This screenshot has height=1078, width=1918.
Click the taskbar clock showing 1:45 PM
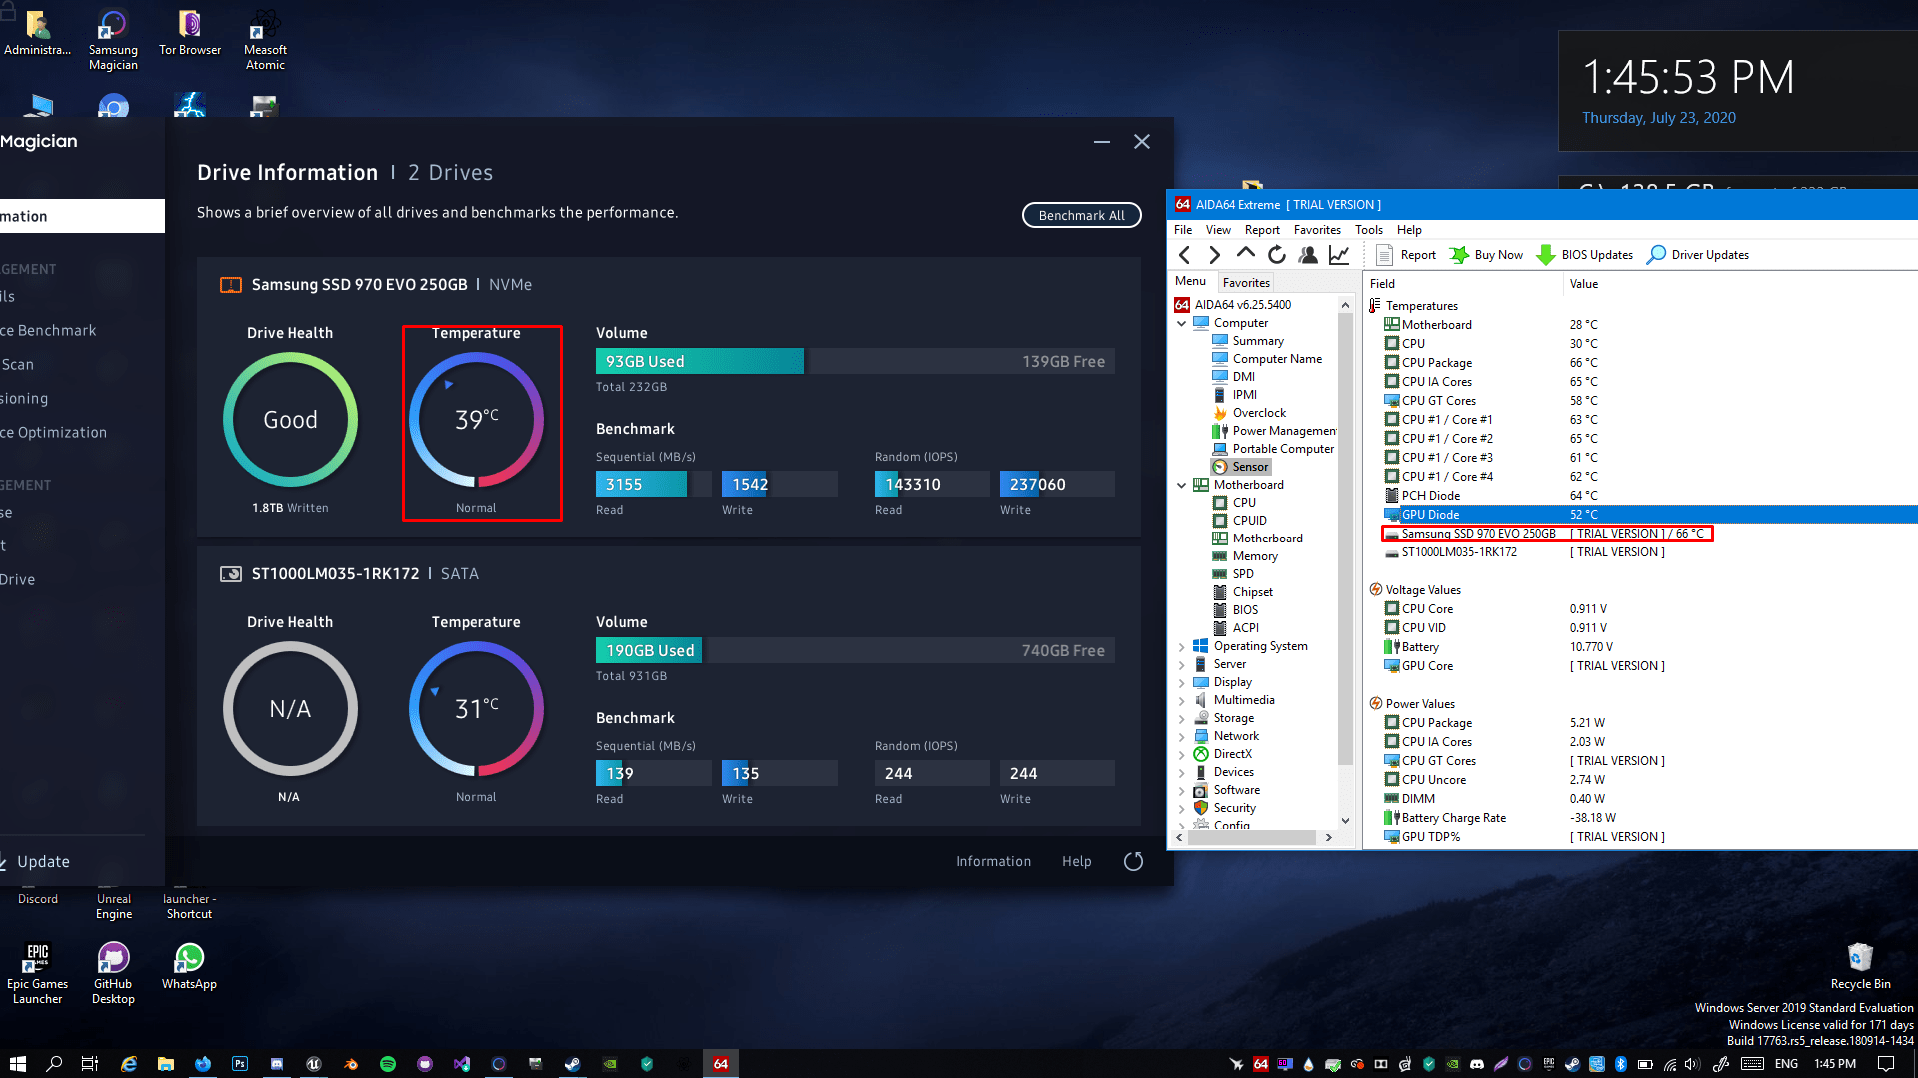[x=1834, y=1064]
